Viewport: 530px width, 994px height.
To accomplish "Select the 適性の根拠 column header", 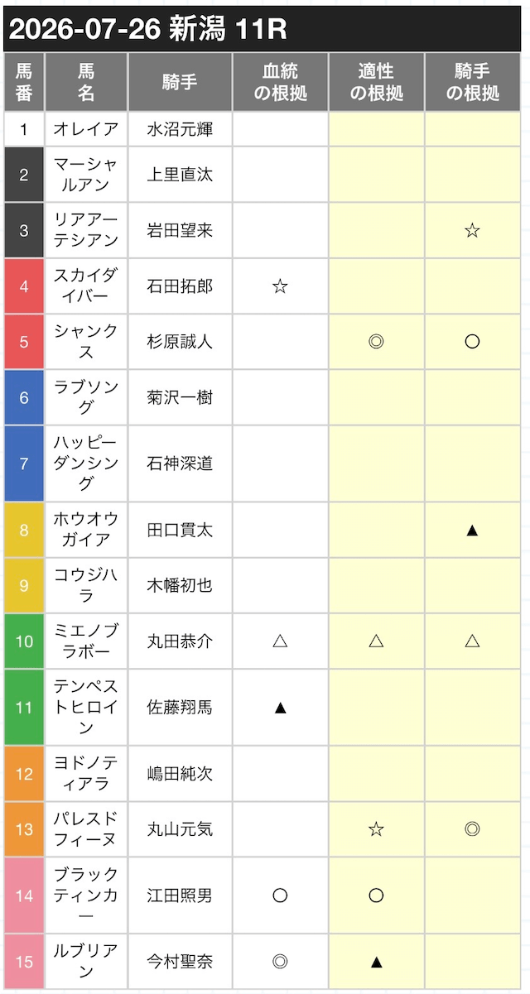I will 376,82.
